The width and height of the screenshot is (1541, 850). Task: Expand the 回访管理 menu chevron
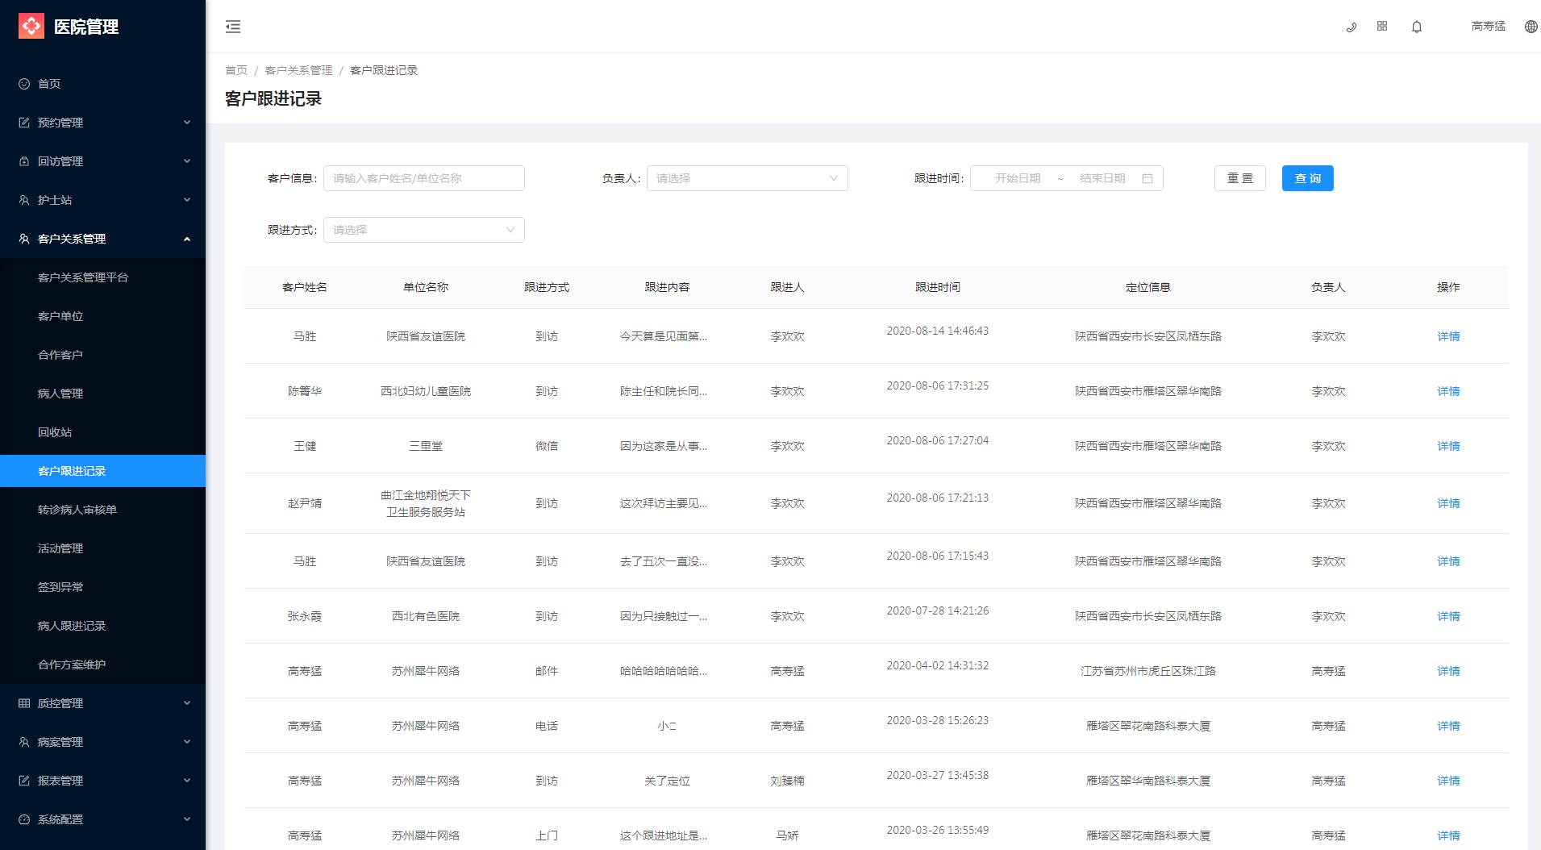click(x=187, y=161)
